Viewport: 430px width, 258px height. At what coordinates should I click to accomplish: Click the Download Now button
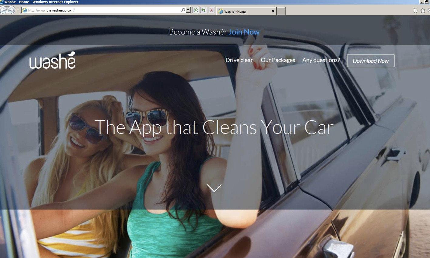371,61
